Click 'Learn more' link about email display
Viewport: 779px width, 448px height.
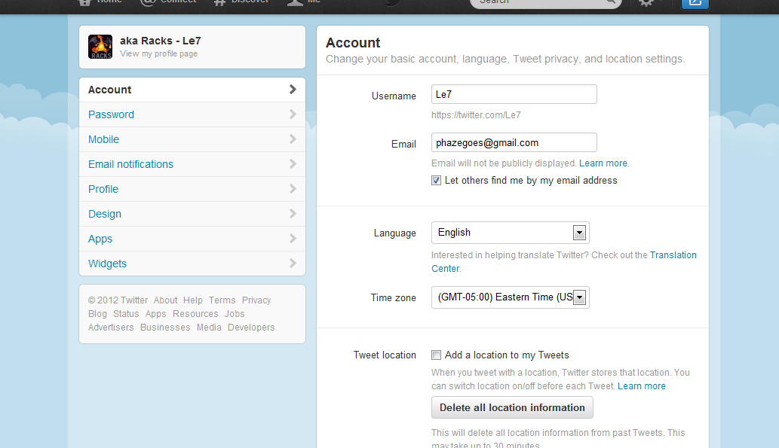603,163
